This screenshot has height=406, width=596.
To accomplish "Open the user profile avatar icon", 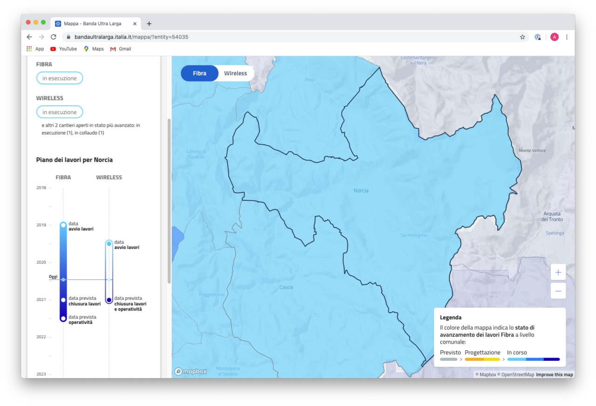I will click(x=554, y=37).
